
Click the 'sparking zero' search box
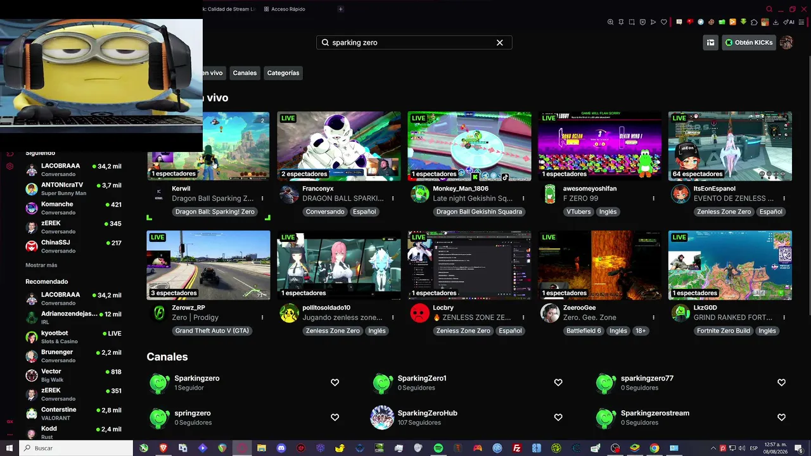click(414, 42)
